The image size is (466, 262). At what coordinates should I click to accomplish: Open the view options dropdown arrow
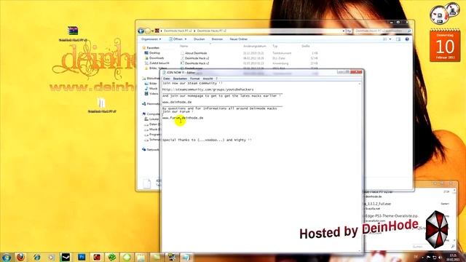pos(390,39)
